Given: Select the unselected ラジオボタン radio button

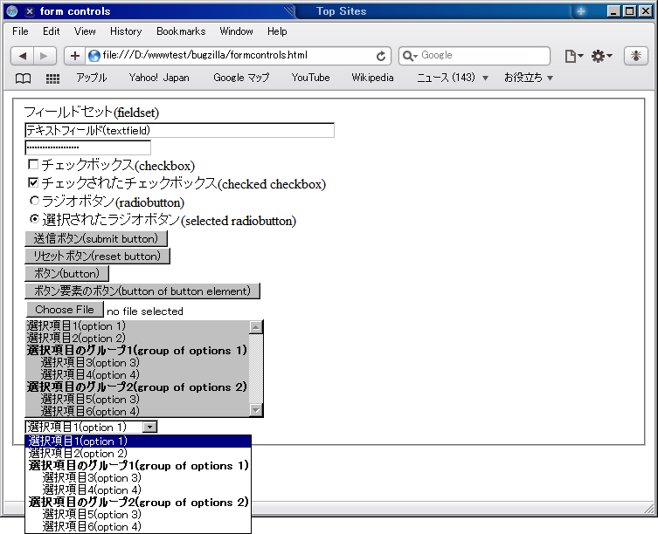Looking at the screenshot, I should [x=34, y=201].
